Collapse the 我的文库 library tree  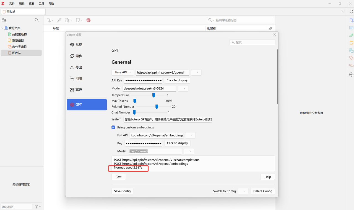[x=2, y=28]
